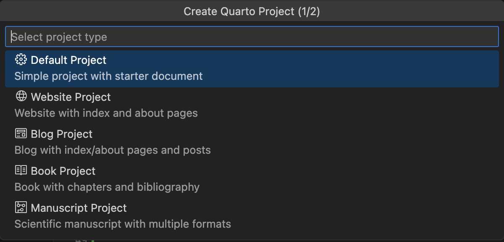504x242 pixels.
Task: Select Book Project type
Action: click(252, 179)
